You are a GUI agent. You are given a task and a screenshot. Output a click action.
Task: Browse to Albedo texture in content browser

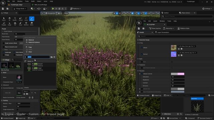click(x=182, y=49)
